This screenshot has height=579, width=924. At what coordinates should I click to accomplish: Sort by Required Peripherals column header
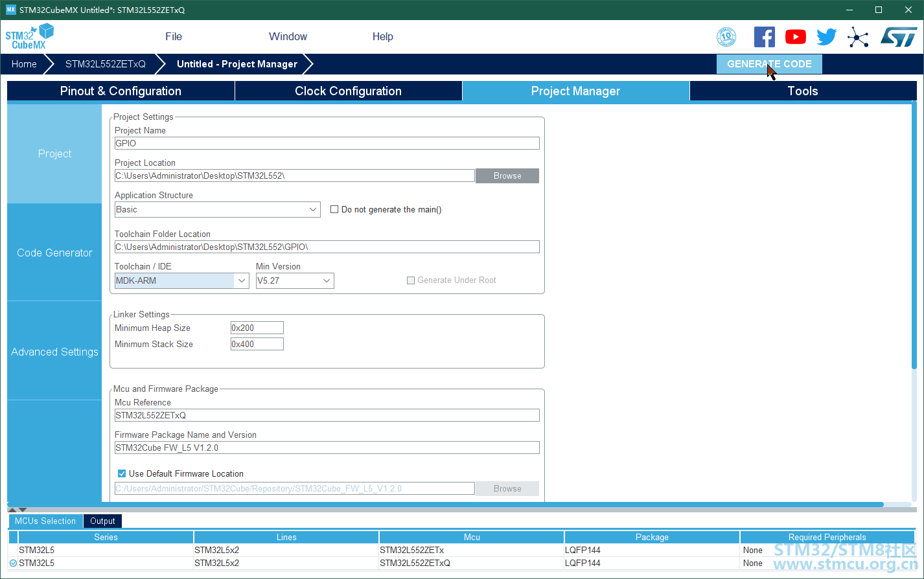pyautogui.click(x=827, y=538)
